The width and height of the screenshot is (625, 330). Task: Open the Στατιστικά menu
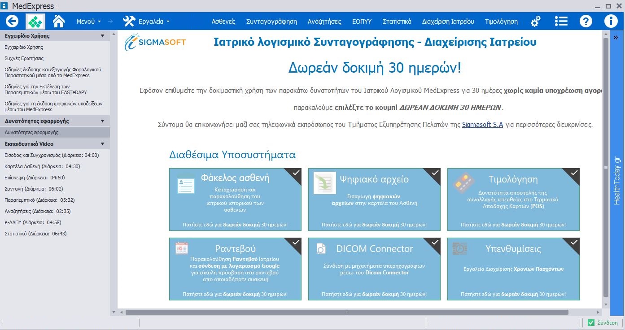397,22
